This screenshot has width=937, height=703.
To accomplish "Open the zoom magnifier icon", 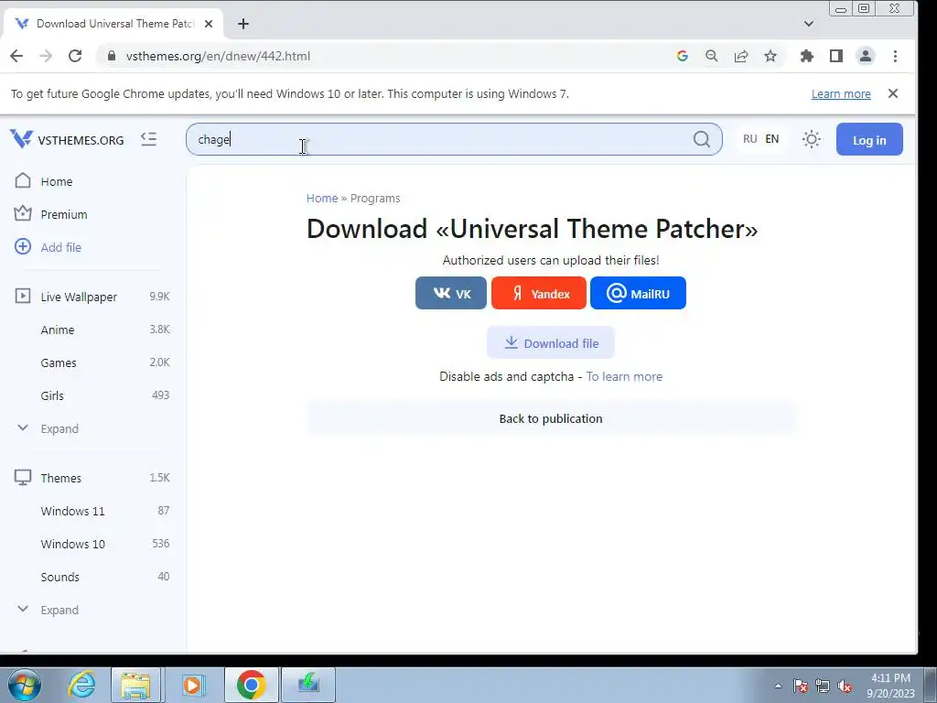I will point(711,56).
